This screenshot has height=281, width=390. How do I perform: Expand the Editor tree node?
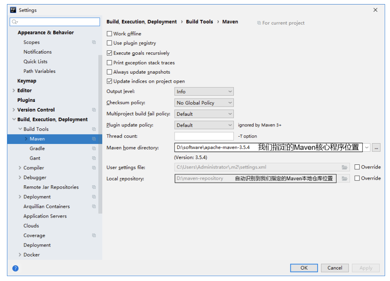(x=13, y=90)
